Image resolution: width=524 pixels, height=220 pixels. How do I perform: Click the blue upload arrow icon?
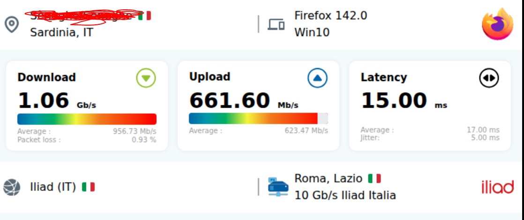[x=317, y=78]
